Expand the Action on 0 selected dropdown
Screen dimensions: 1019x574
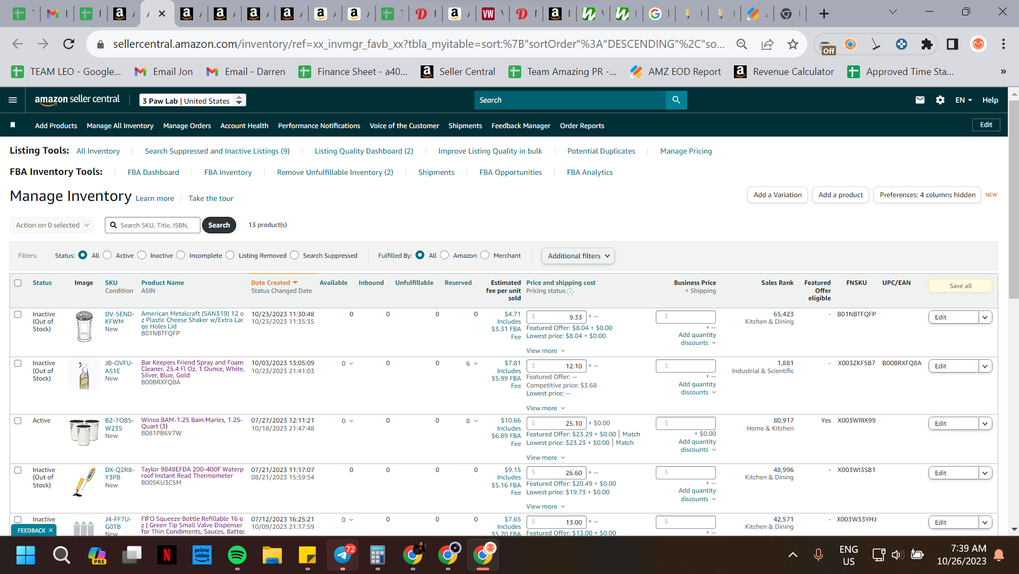coord(52,225)
